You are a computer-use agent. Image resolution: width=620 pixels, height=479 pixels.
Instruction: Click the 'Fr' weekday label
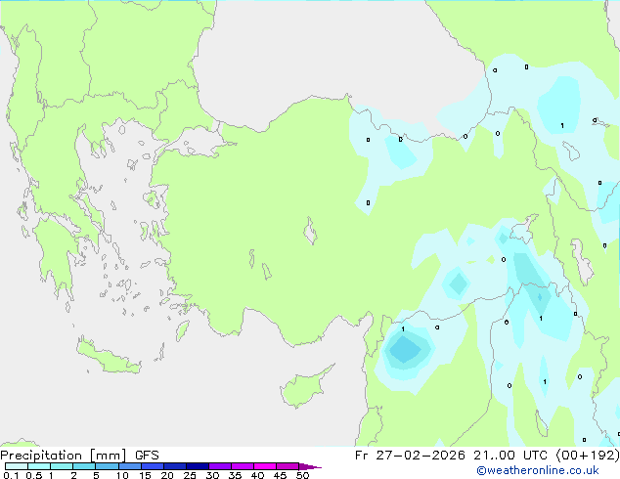[361, 456]
